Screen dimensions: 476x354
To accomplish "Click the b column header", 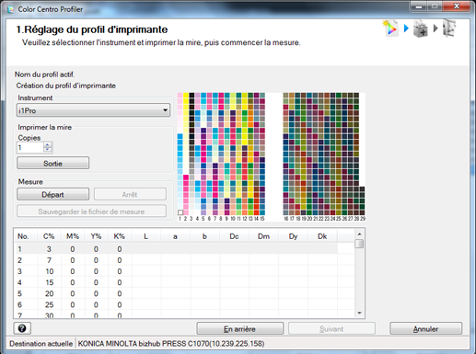I will coord(204,236).
